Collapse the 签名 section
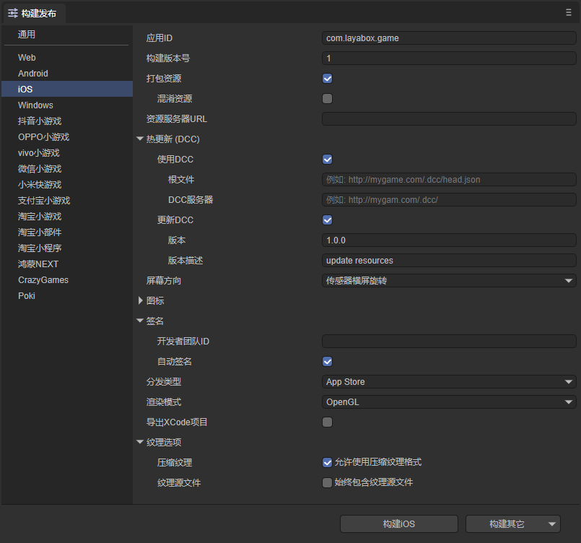Image resolution: width=581 pixels, height=543 pixels. (140, 321)
